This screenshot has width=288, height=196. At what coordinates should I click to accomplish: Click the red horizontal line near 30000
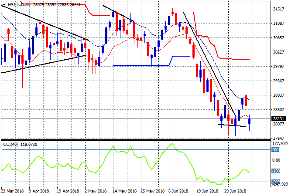236,59
